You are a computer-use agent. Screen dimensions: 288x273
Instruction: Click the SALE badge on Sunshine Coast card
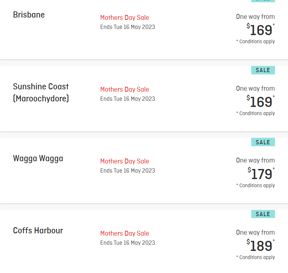click(x=263, y=70)
